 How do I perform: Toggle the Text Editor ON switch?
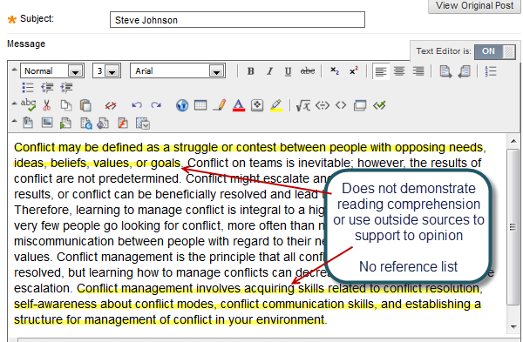pyautogui.click(x=495, y=51)
